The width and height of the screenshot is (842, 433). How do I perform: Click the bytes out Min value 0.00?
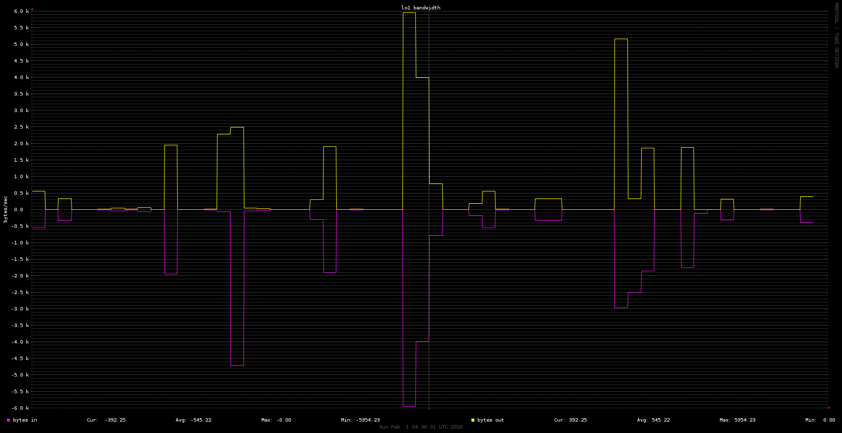pos(829,420)
